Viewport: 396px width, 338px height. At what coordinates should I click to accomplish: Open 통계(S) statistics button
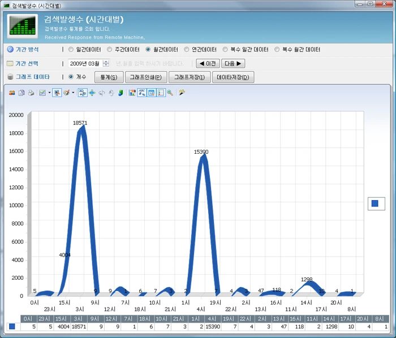(x=109, y=77)
